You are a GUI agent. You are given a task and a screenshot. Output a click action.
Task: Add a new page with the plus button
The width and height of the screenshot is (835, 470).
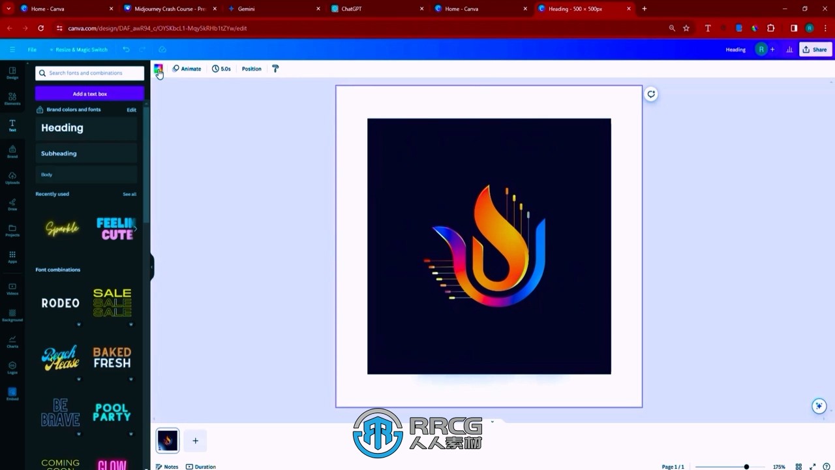(x=195, y=441)
